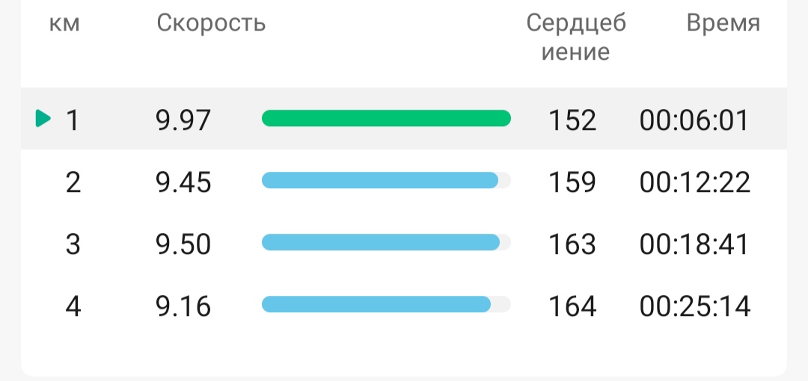Select the kilometer 2 split row
Screen dimensions: 808x381
[404, 182]
